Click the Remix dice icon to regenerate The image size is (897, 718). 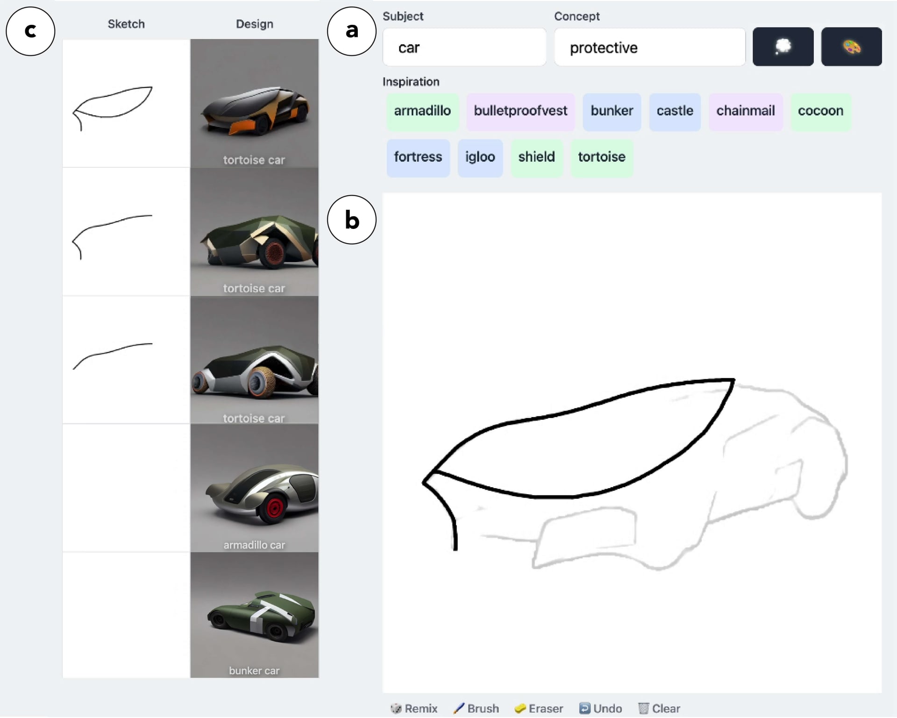pos(396,708)
